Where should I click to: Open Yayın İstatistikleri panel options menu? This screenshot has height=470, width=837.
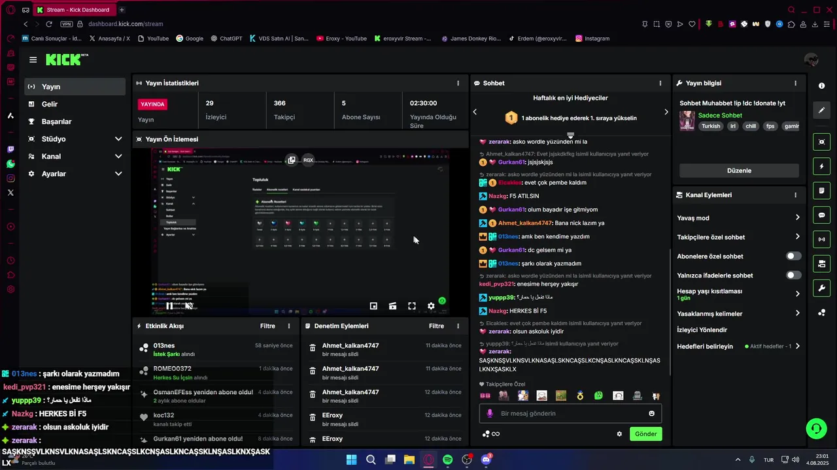[x=458, y=83]
